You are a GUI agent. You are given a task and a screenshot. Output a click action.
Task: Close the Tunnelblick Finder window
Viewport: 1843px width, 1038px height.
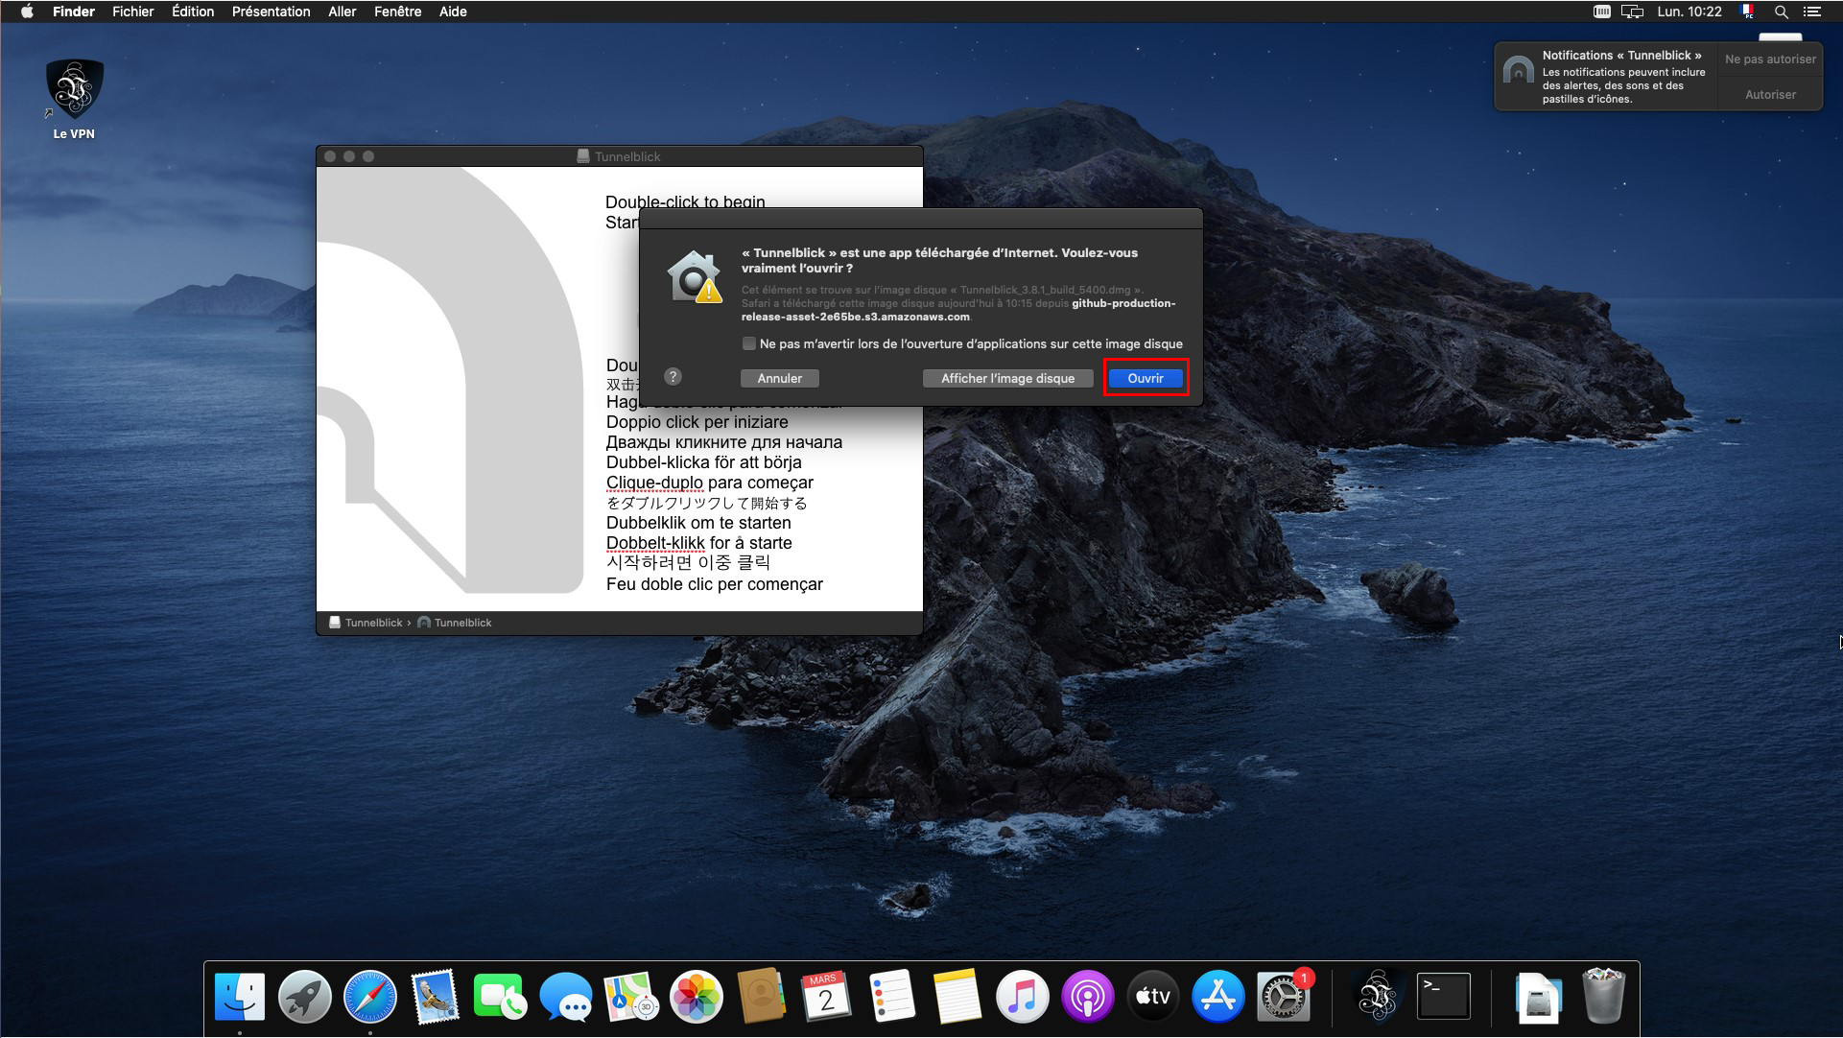pos(330,156)
